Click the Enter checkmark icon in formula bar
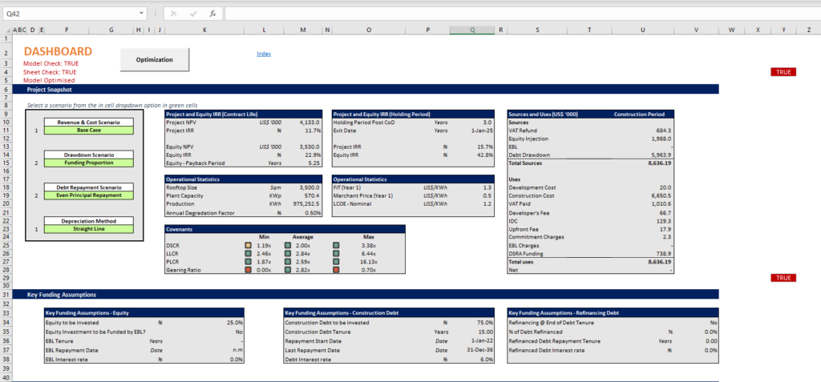 click(193, 14)
